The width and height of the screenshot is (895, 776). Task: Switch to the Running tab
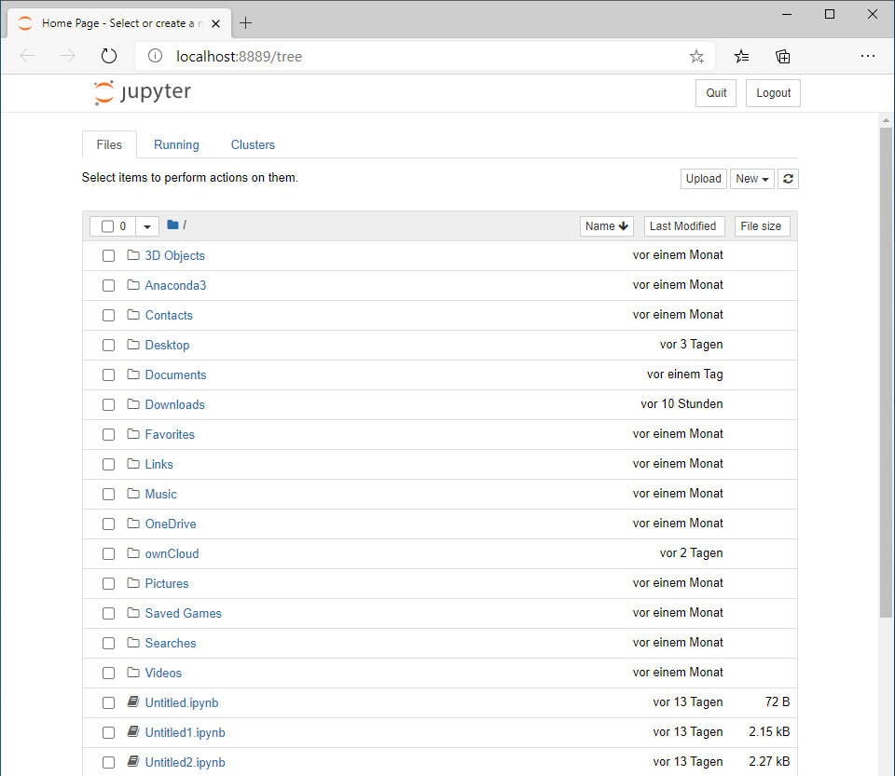click(176, 144)
